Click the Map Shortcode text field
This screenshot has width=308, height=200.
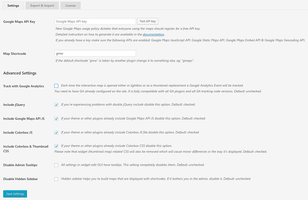click(95, 53)
